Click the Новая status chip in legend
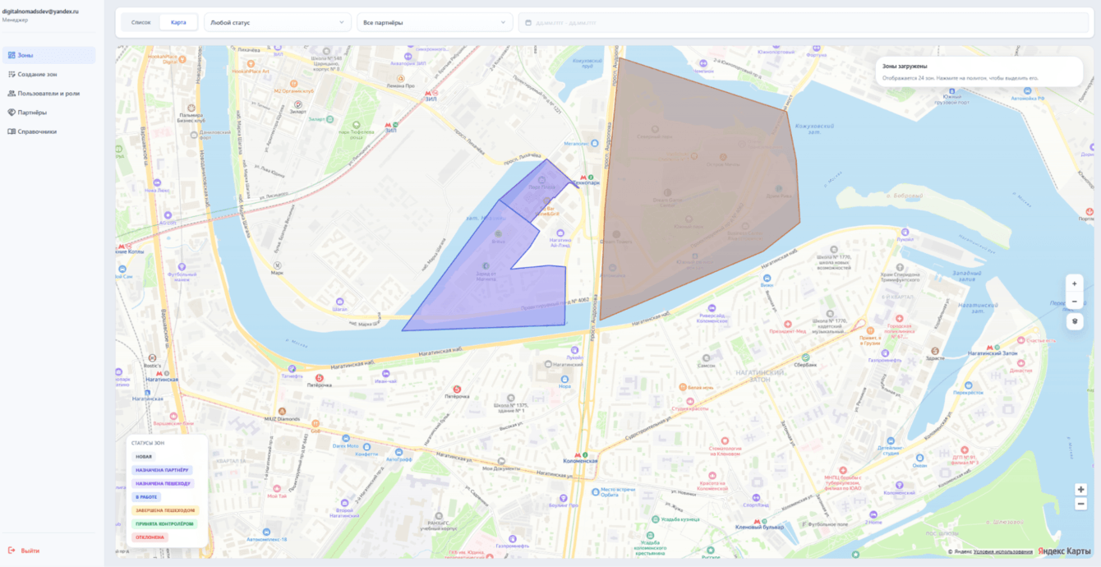Screen dimensions: 1101x567 tap(144, 457)
